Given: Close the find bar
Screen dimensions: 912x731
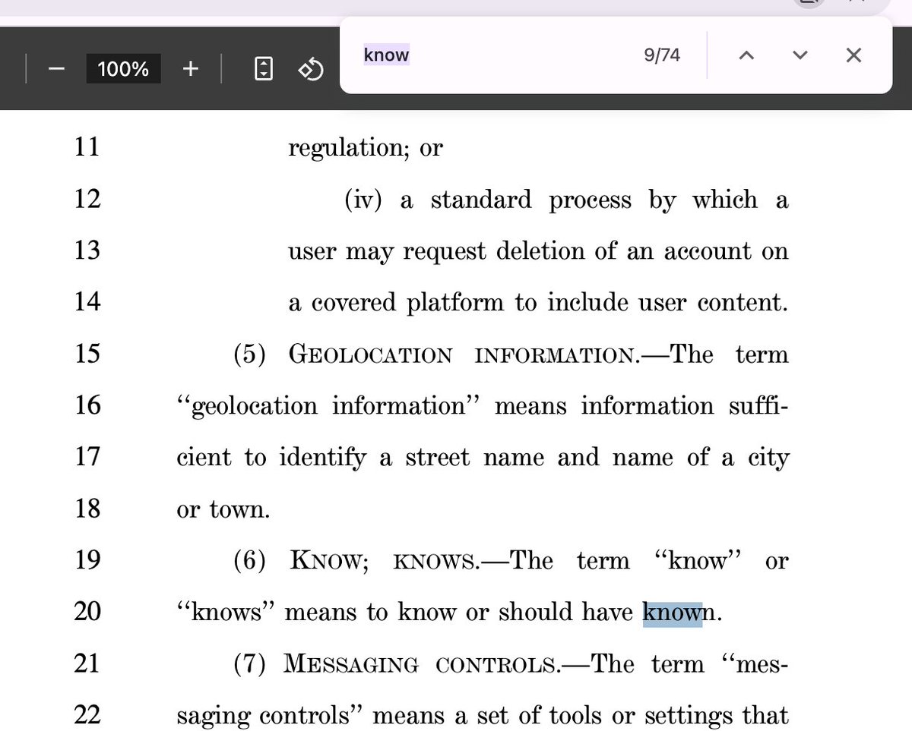Looking at the screenshot, I should pos(853,55).
